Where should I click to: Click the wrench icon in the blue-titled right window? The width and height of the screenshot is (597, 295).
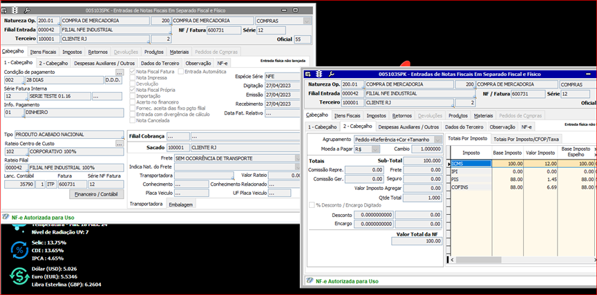point(331,74)
